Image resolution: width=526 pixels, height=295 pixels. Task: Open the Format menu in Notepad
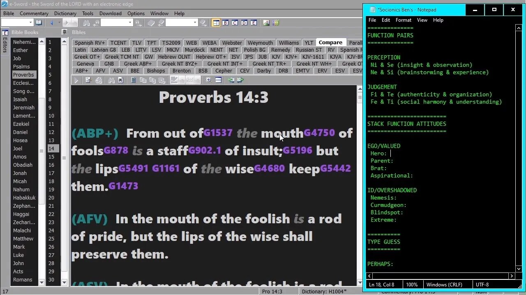coord(404,20)
